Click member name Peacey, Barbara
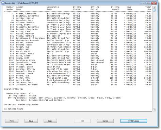 25,36
